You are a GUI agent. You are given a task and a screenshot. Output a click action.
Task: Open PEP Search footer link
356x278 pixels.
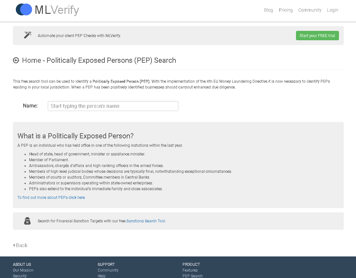pyautogui.click(x=193, y=276)
